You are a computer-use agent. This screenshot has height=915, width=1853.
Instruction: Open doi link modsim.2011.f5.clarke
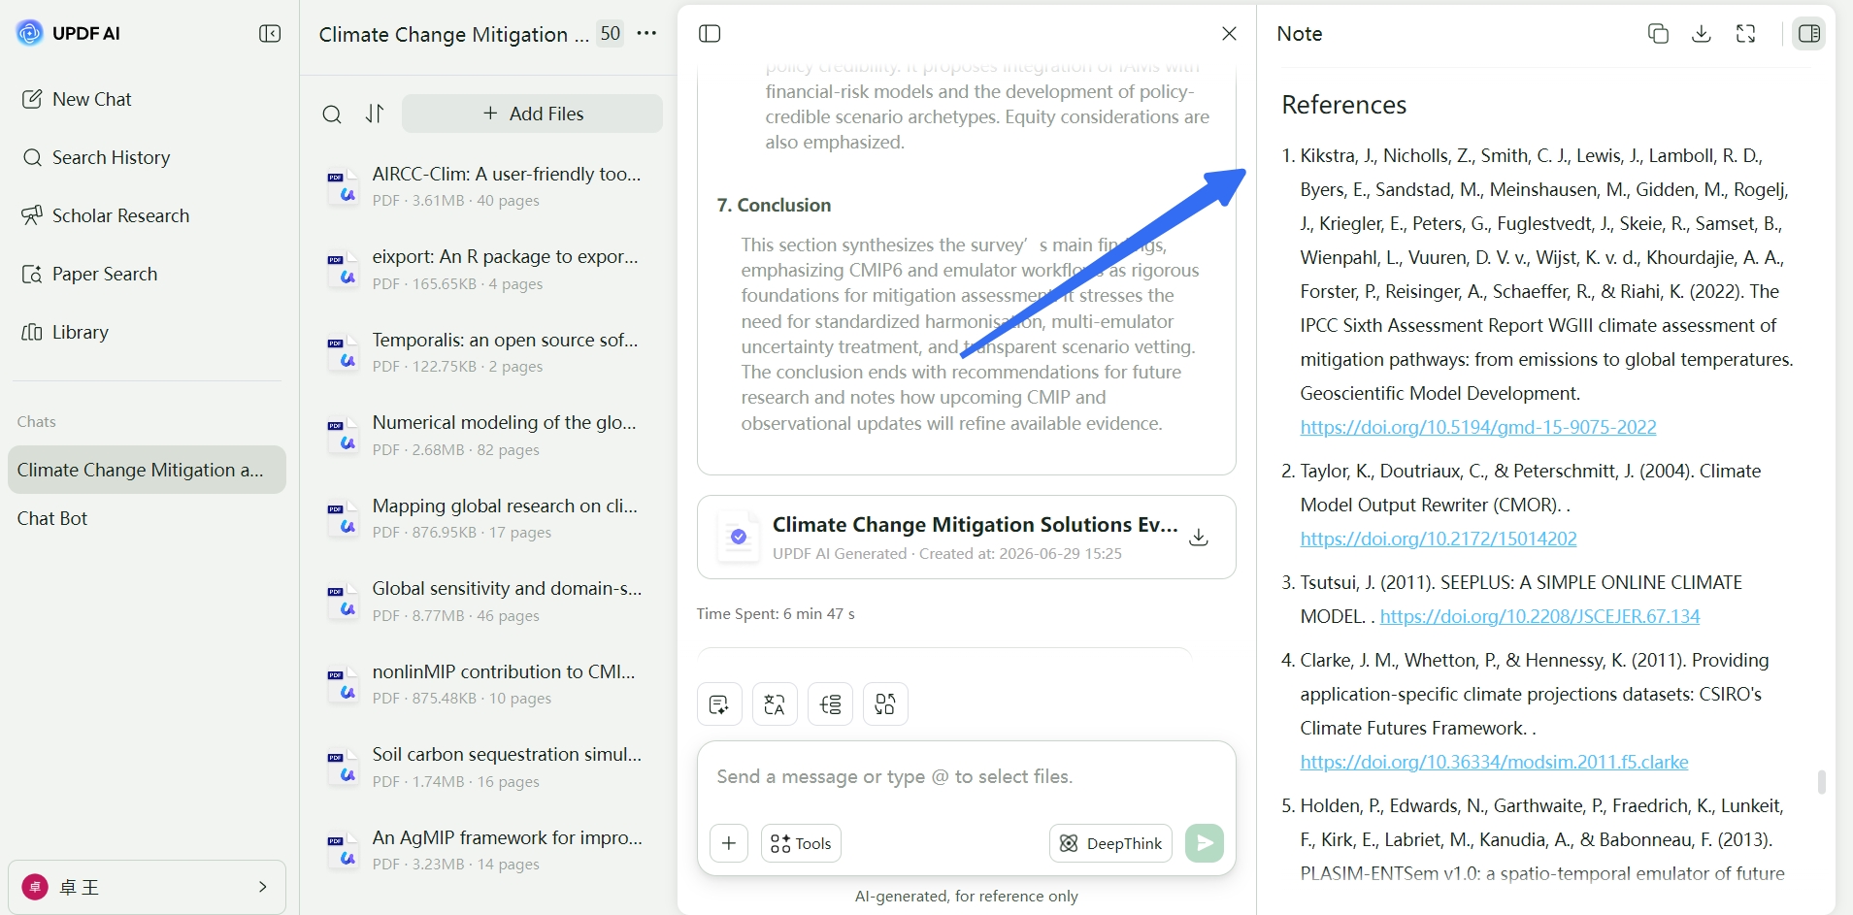1494,762
